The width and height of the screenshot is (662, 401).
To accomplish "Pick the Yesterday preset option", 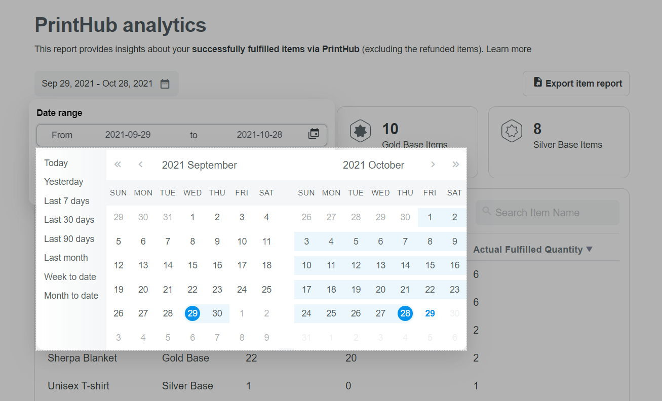I will (x=64, y=182).
